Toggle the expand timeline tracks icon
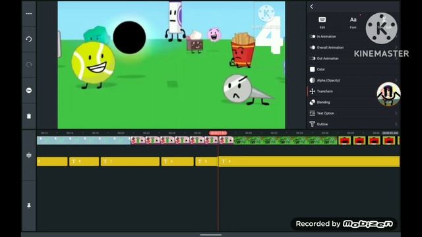Image resolution: width=422 pixels, height=237 pixels. pyautogui.click(x=29, y=155)
